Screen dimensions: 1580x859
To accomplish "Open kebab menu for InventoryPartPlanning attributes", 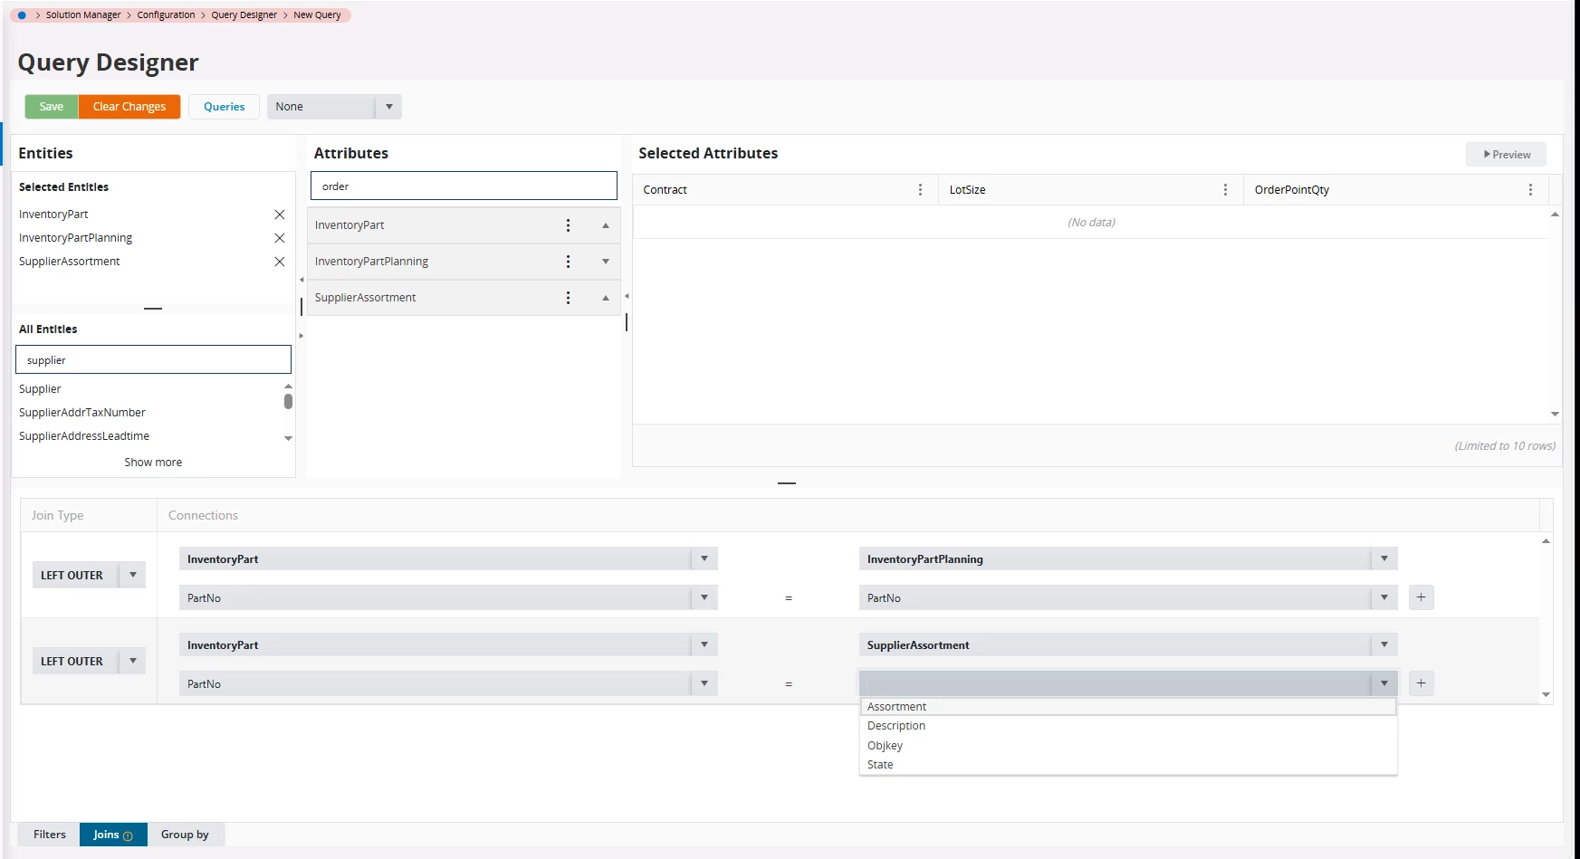I will pos(568,262).
